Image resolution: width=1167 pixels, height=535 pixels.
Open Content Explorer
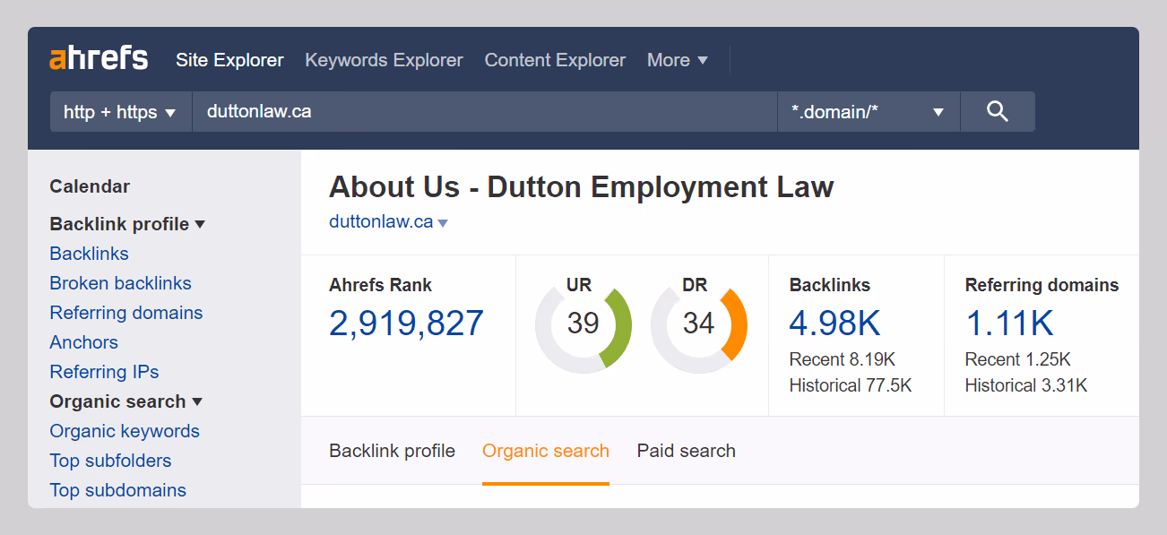(x=555, y=60)
